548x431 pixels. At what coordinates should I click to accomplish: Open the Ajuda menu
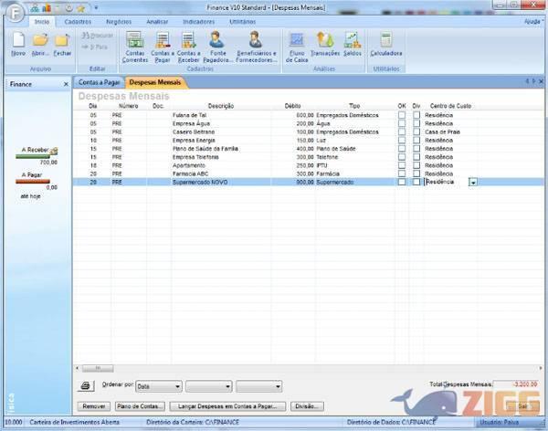[533, 22]
